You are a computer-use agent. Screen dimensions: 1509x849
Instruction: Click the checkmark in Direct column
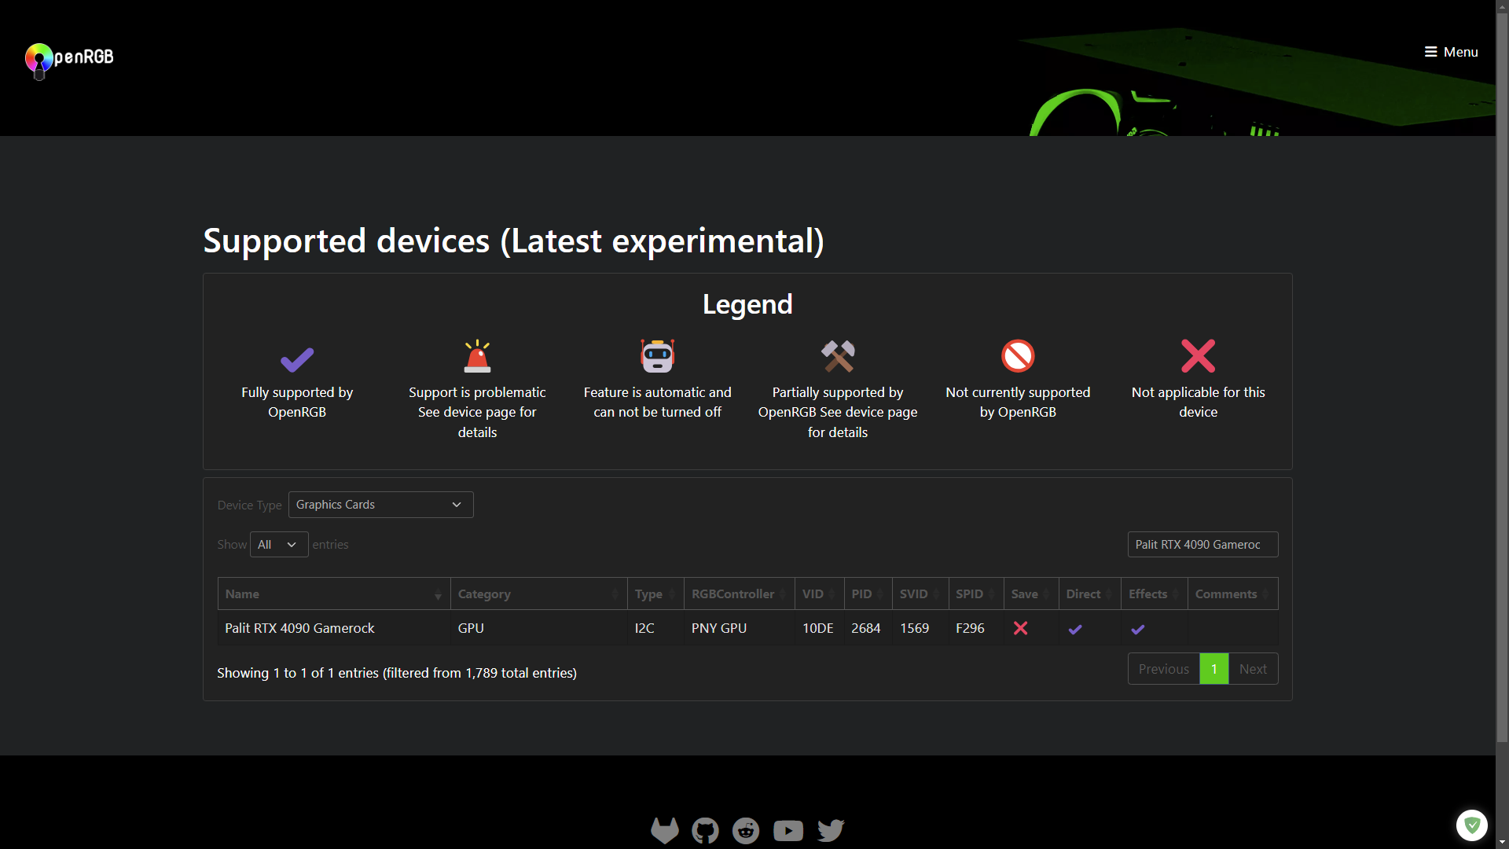(x=1075, y=629)
